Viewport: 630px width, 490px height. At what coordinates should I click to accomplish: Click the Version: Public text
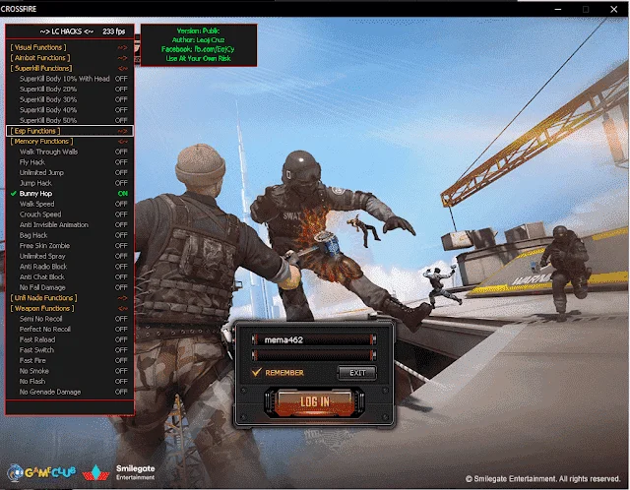199,31
